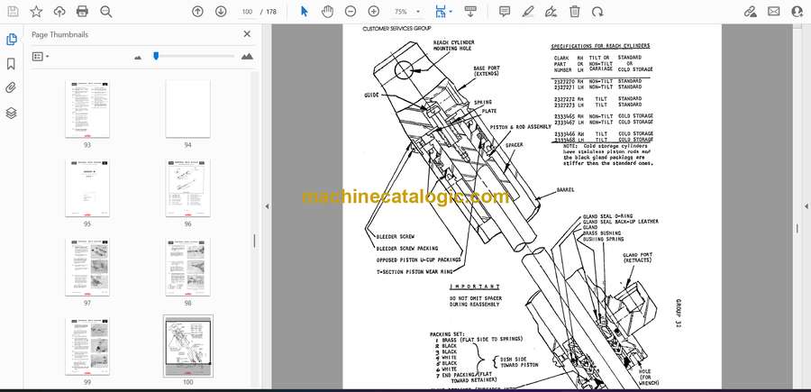
Task: Select the page 93 thumbnail
Action: click(87, 109)
